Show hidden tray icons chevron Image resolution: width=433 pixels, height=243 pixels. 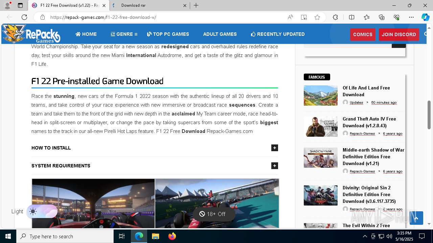tap(365, 236)
